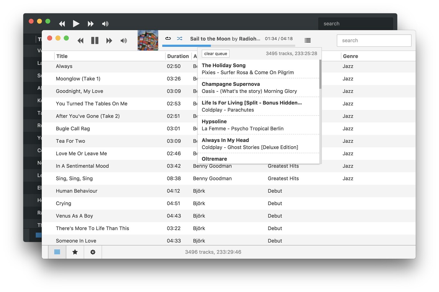Sort tracks by the Duration column
This screenshot has width=439, height=292.
(178, 56)
